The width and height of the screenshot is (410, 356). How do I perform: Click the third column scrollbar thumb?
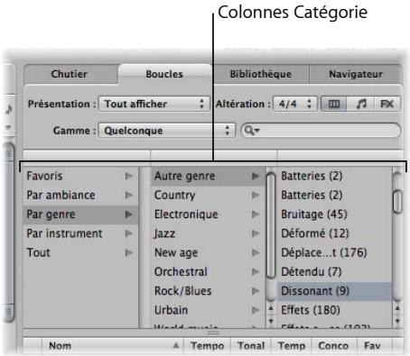pyautogui.click(x=397, y=202)
